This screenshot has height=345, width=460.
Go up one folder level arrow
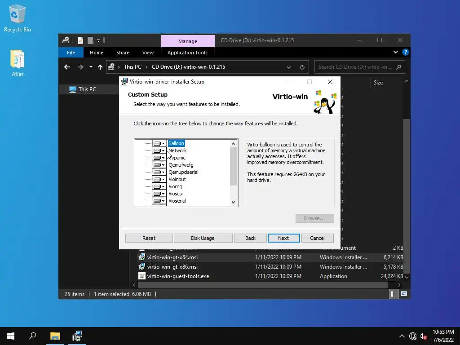point(100,67)
